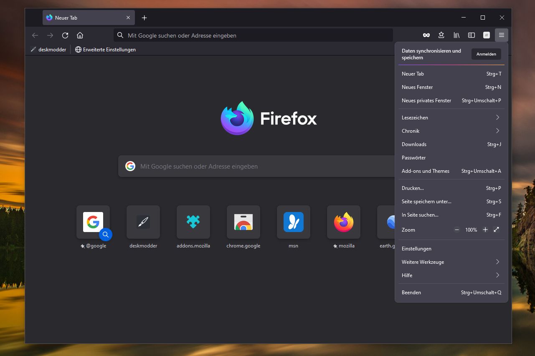Open the Library bookshelf icon
This screenshot has height=356, width=535.
pyautogui.click(x=456, y=35)
